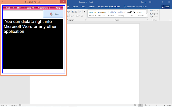Click in the blank Word document page

[103, 63]
